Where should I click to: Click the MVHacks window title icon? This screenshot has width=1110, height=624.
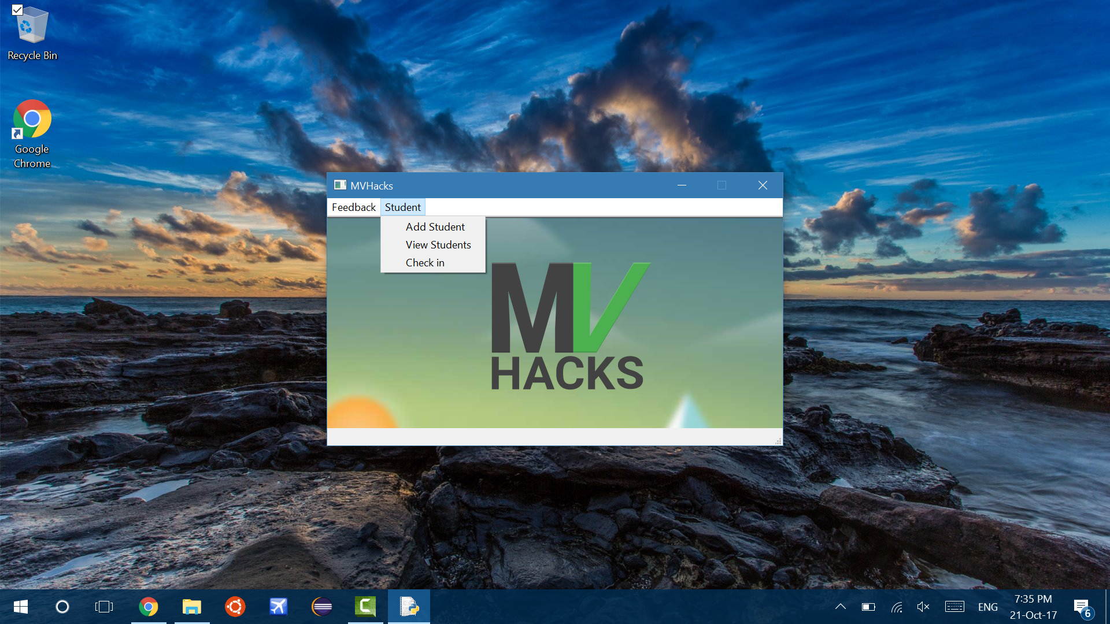point(340,185)
